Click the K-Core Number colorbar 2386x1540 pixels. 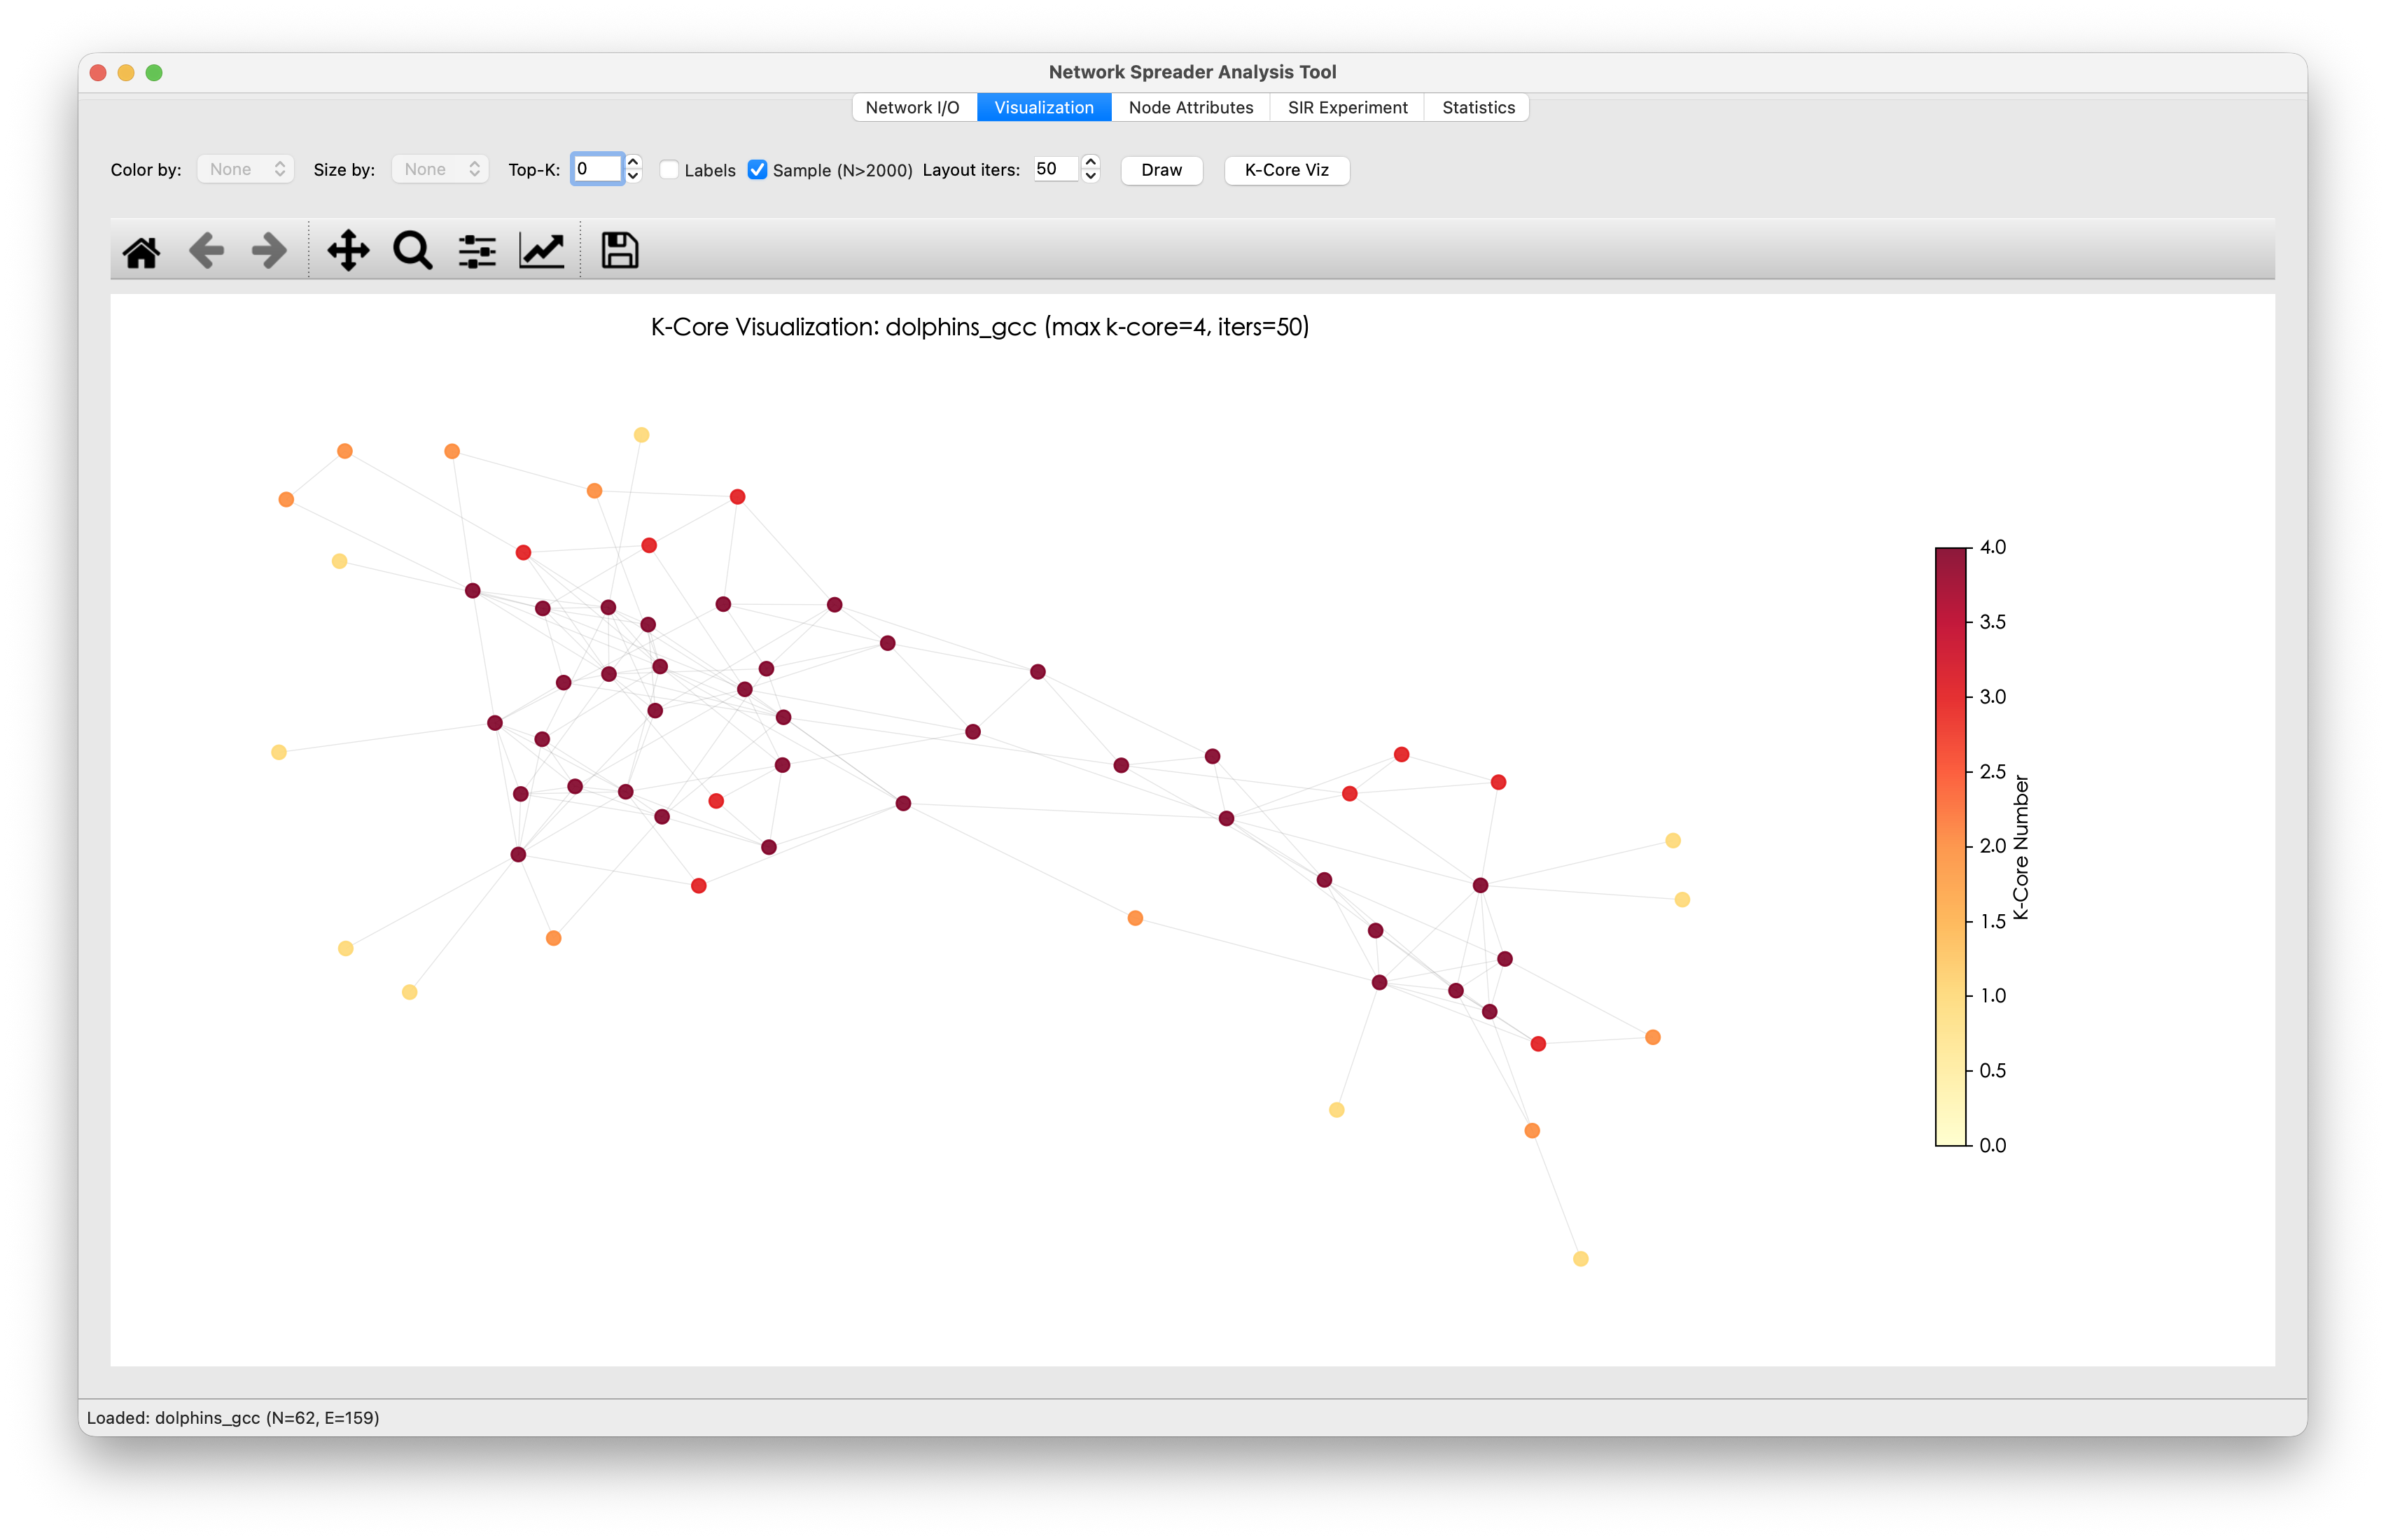(x=1950, y=846)
